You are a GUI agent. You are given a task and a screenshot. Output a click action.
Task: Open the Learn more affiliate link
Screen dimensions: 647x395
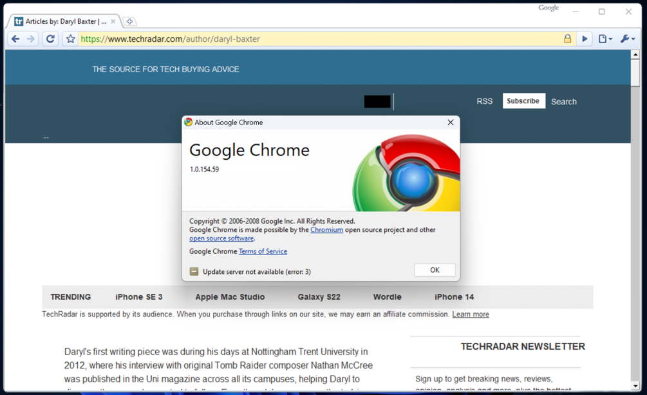tap(471, 314)
